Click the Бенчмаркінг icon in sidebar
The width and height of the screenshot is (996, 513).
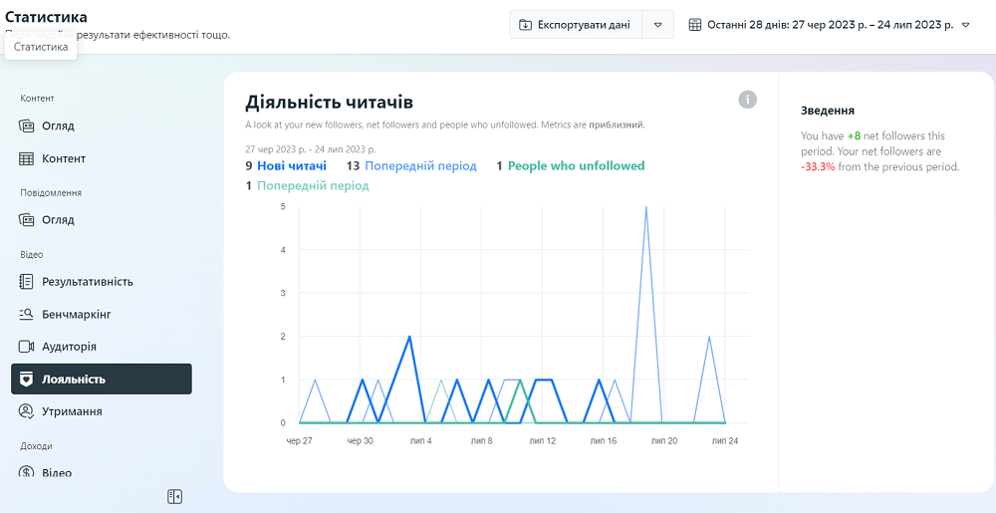(27, 315)
